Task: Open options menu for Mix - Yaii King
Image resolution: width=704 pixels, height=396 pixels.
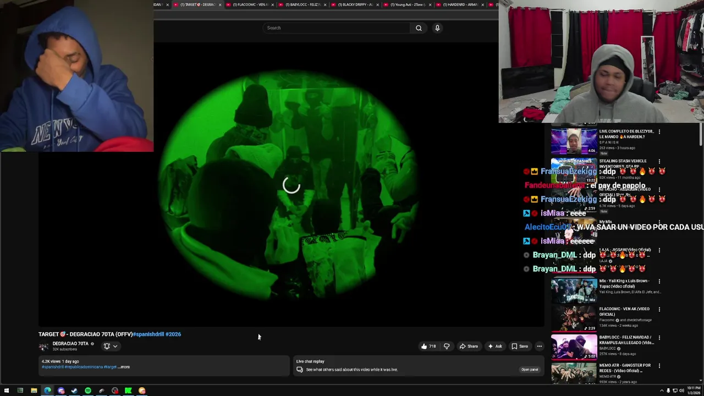Action: pos(659,281)
